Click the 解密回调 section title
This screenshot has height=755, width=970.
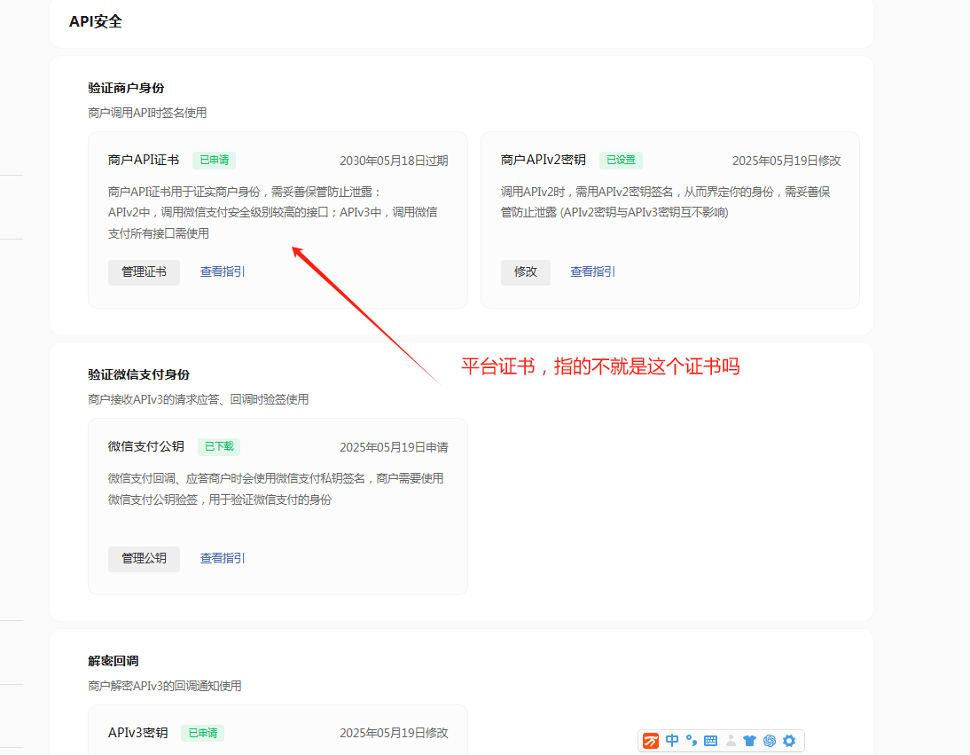(113, 662)
